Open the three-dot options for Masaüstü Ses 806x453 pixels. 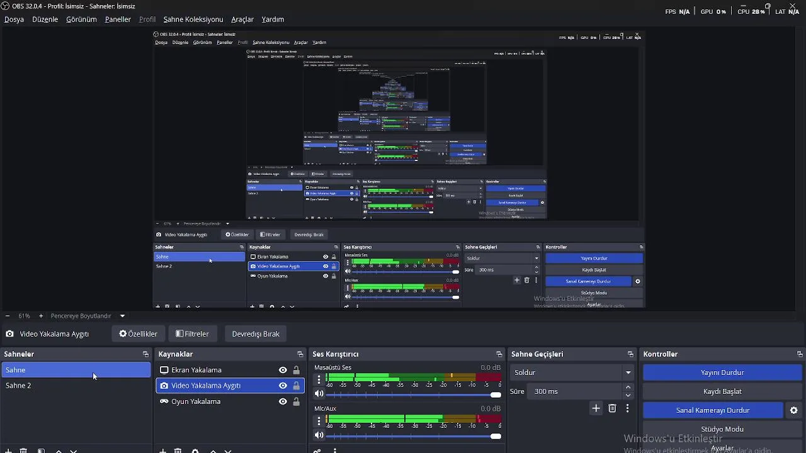click(x=319, y=379)
